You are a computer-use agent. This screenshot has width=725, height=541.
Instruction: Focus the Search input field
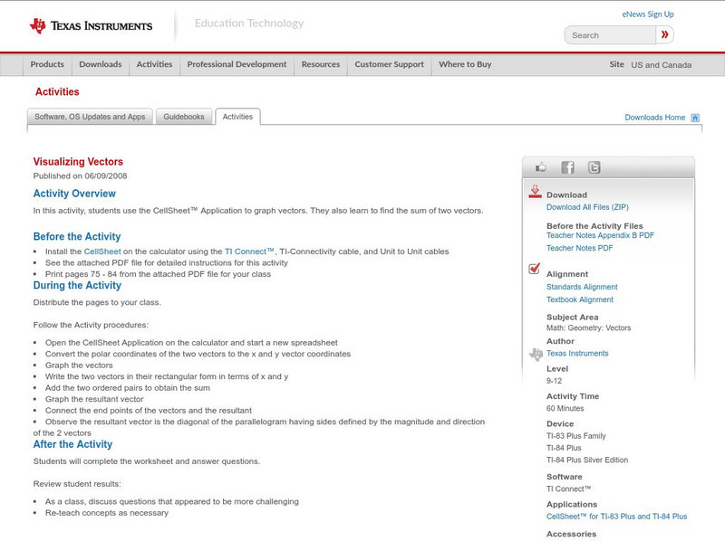[610, 35]
